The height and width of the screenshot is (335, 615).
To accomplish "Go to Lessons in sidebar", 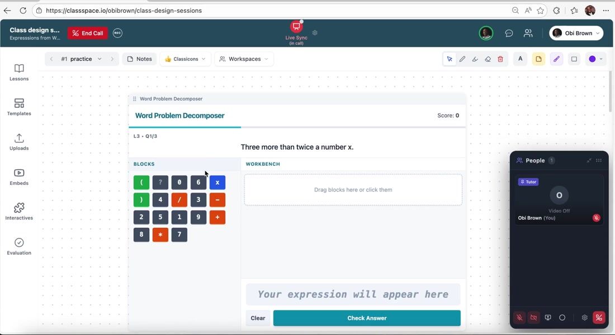I will tap(19, 73).
